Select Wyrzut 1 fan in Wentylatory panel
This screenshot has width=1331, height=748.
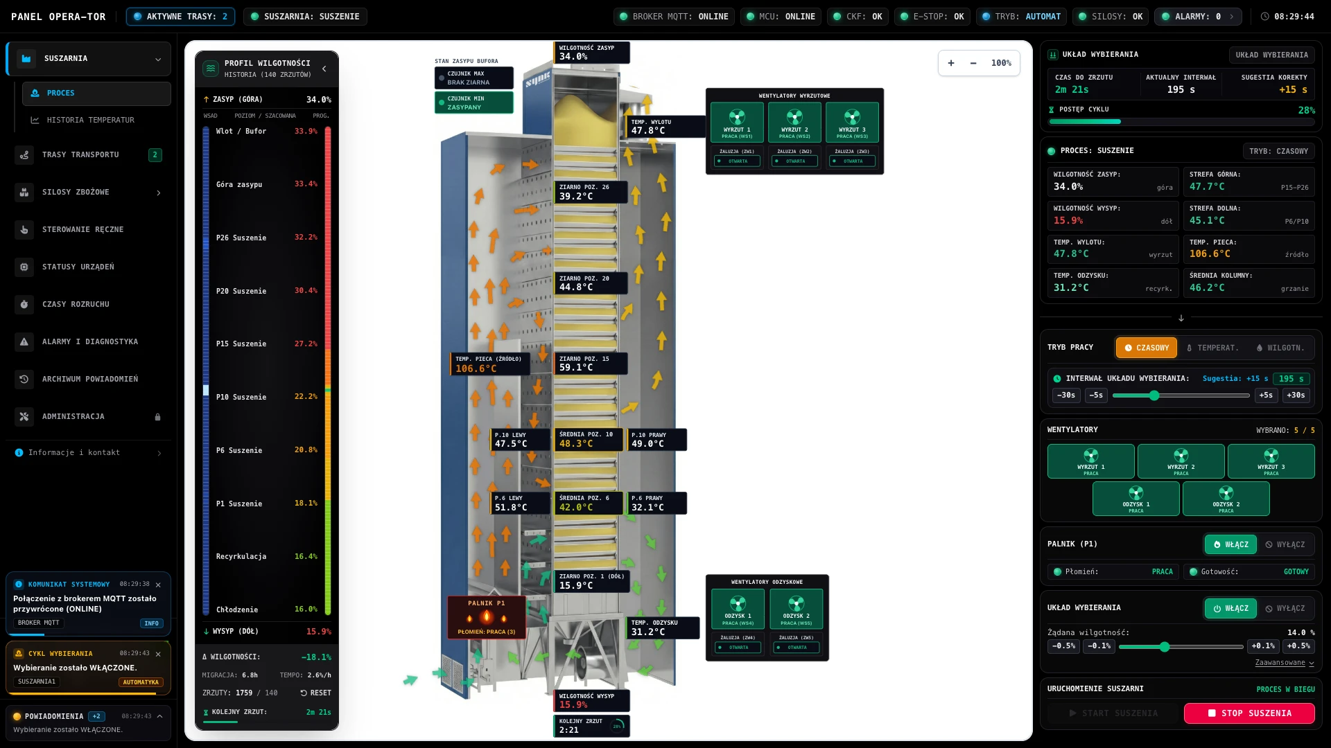(x=1090, y=461)
